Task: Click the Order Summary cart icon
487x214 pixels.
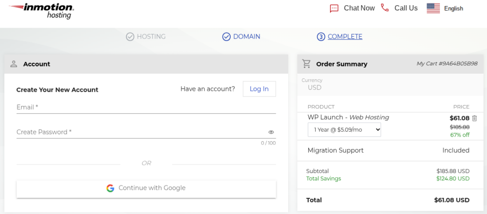Action: (x=307, y=64)
